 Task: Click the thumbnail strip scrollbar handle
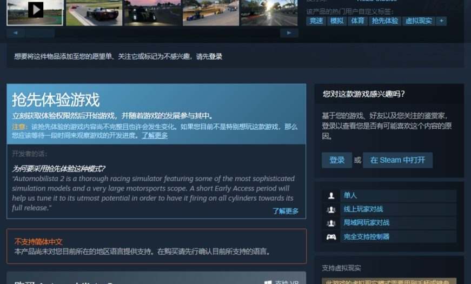tap(40, 33)
